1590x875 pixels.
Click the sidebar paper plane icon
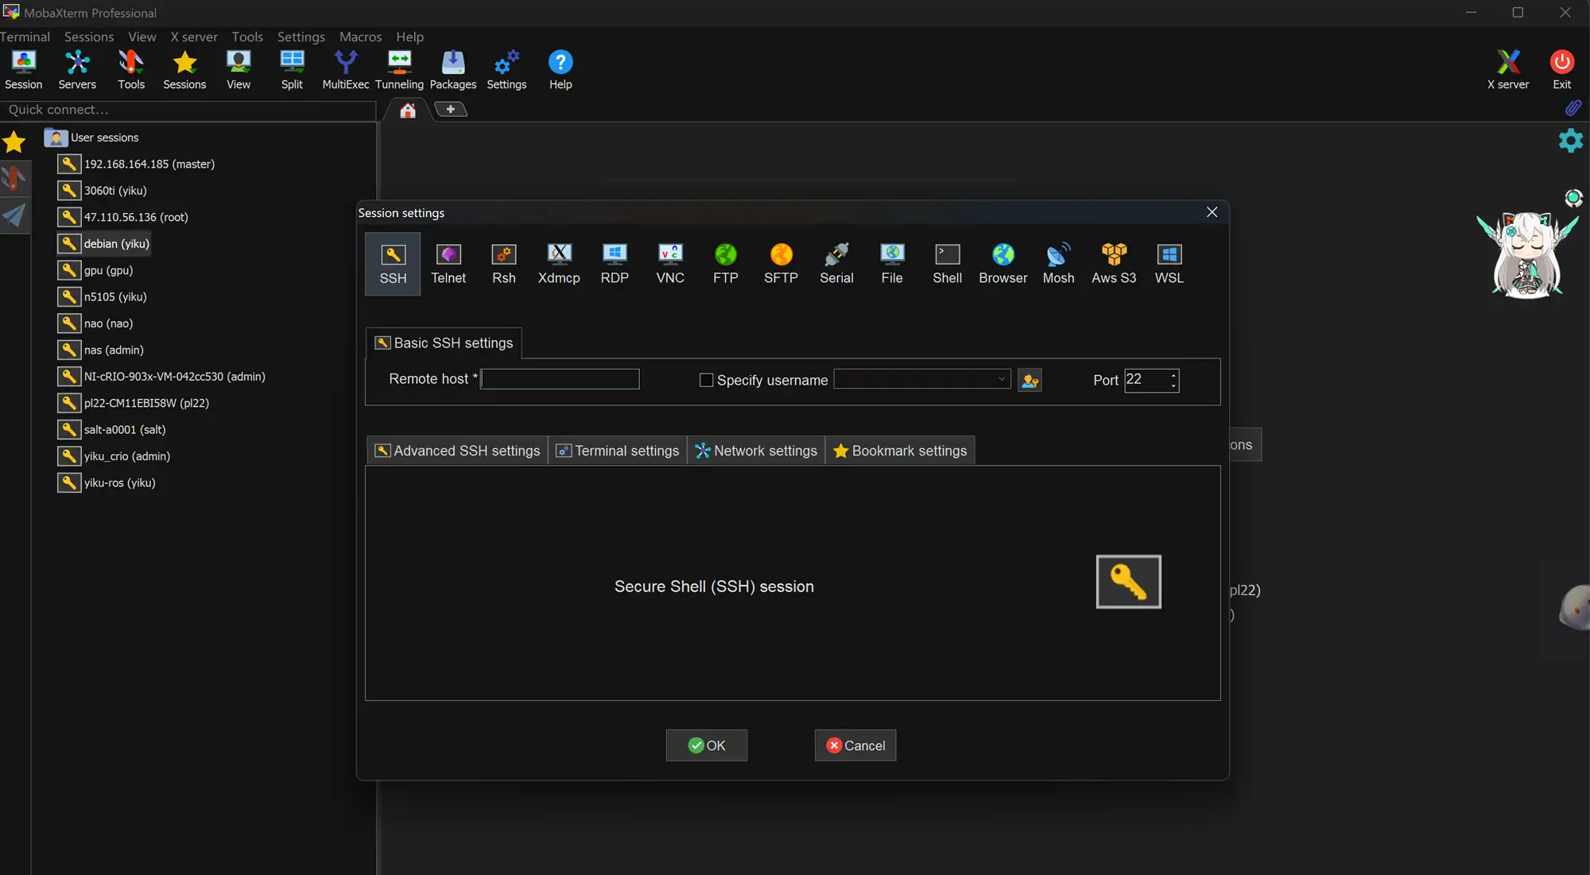14,215
